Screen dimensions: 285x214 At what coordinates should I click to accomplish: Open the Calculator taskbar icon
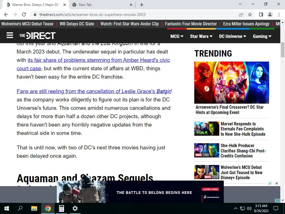(x=62, y=208)
